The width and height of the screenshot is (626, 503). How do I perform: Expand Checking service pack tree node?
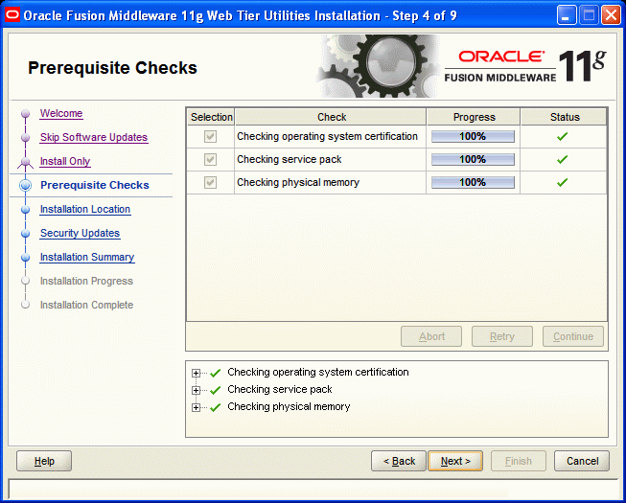point(196,390)
